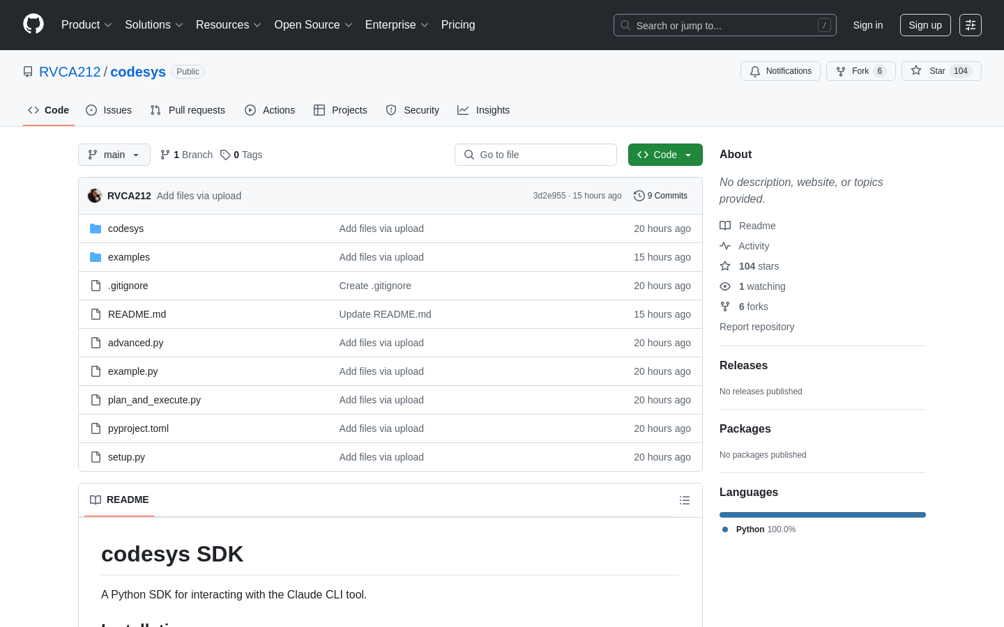The width and height of the screenshot is (1004, 627).
Task: Click the Notifications bell icon
Action: point(755,71)
